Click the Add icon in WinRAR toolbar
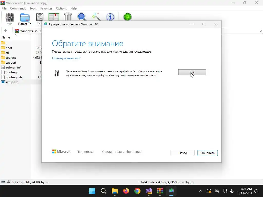Screen dimensions: 263x197 (10, 17)
